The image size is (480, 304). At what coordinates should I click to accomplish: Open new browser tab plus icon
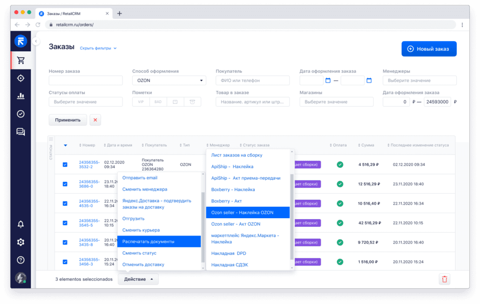tap(120, 13)
